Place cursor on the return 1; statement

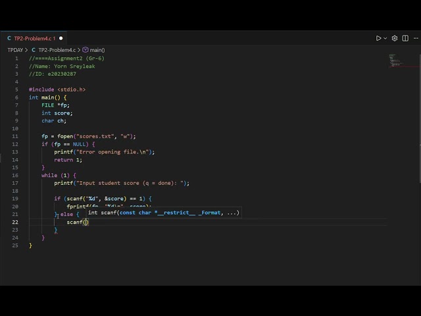tap(68, 160)
